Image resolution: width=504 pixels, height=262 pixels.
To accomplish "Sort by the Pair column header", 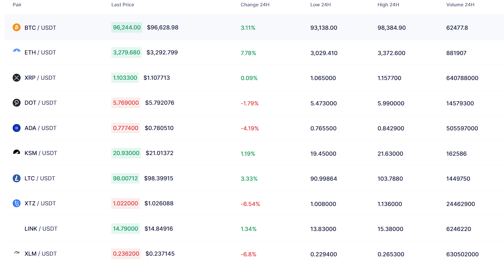I will pyautogui.click(x=17, y=5).
